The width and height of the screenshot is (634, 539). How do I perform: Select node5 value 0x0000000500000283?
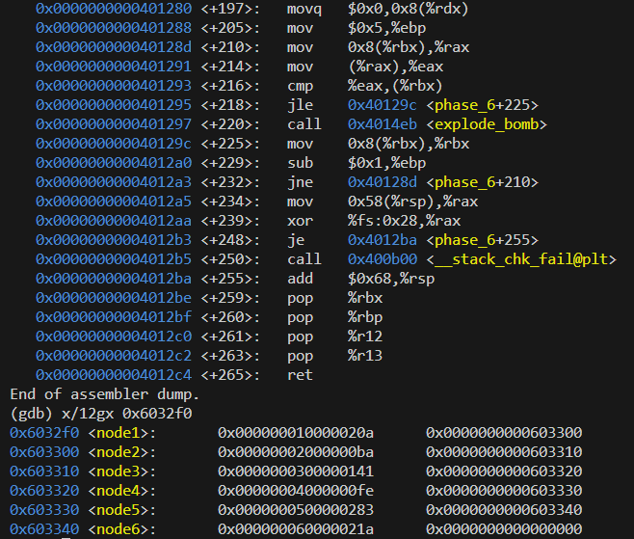tap(296, 510)
